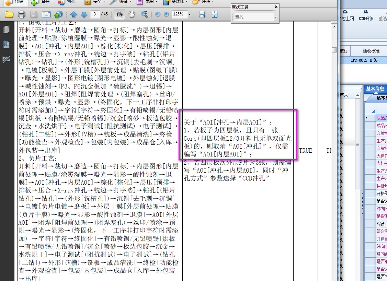Click the 查找 search input box
The image size is (387, 281).
click(253, 17)
